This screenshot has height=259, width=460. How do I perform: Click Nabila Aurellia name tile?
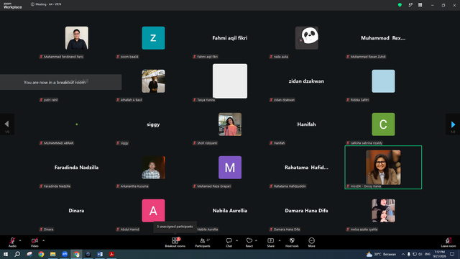click(x=230, y=211)
